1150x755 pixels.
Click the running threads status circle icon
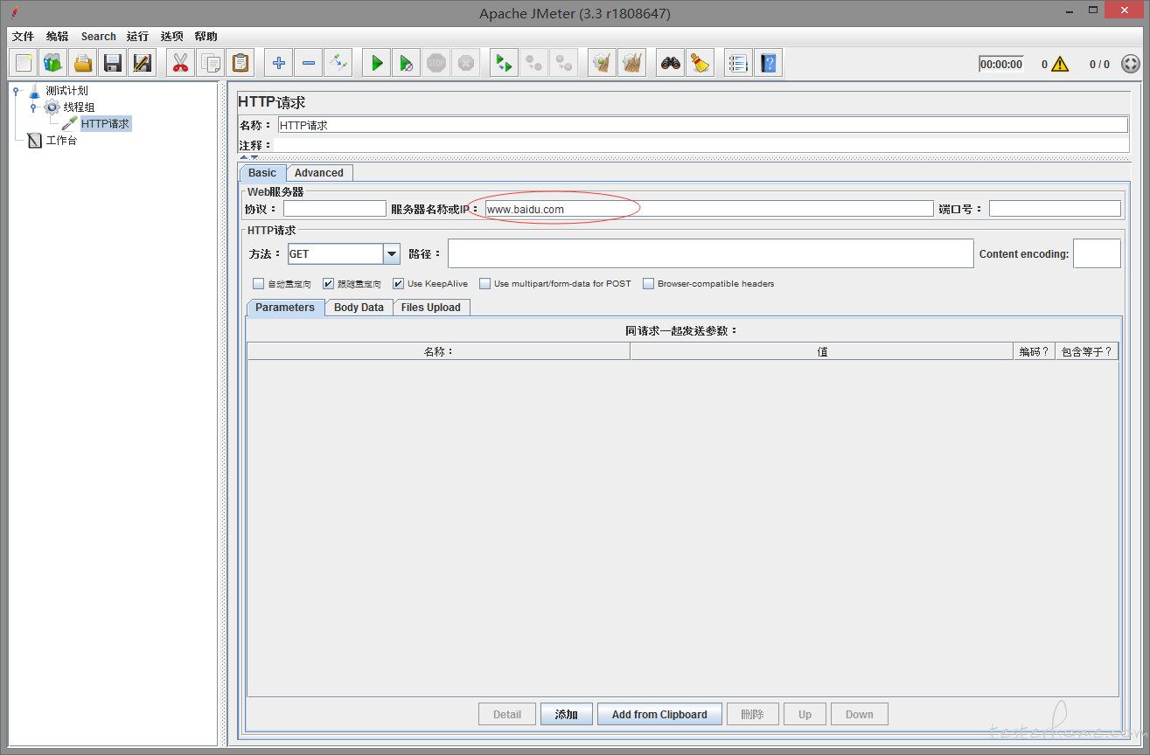(1131, 64)
